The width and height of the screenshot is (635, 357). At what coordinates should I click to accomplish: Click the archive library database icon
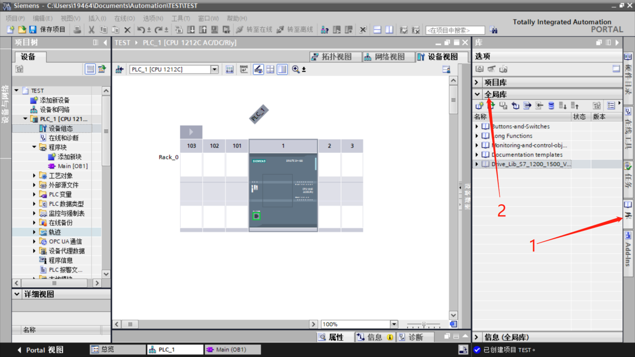(551, 106)
